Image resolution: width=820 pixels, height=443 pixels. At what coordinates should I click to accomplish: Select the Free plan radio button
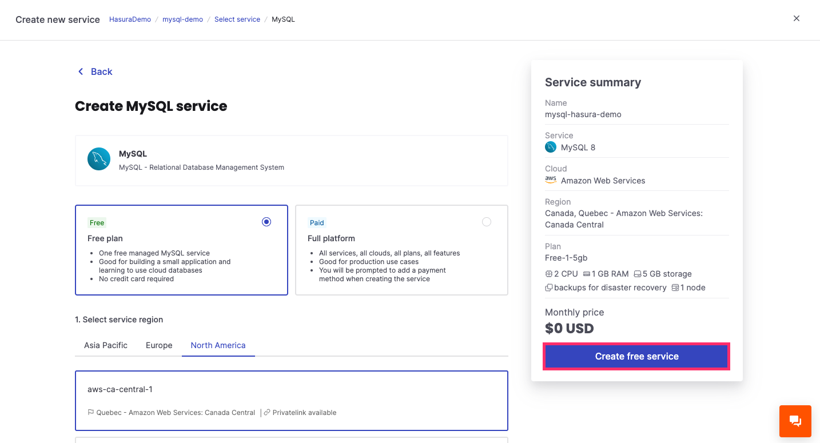tap(266, 222)
